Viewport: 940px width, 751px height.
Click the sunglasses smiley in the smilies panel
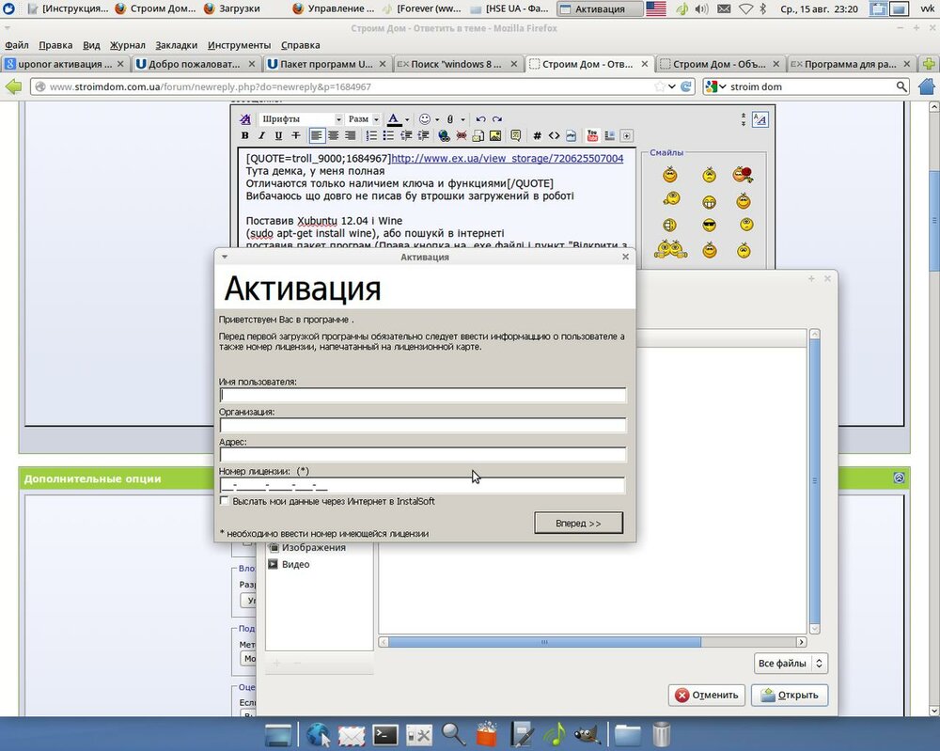(709, 226)
